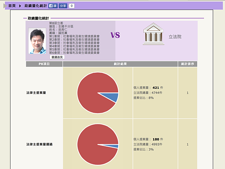Open the 競選政見 button
Screen dimensions: 225x169
pos(57,57)
